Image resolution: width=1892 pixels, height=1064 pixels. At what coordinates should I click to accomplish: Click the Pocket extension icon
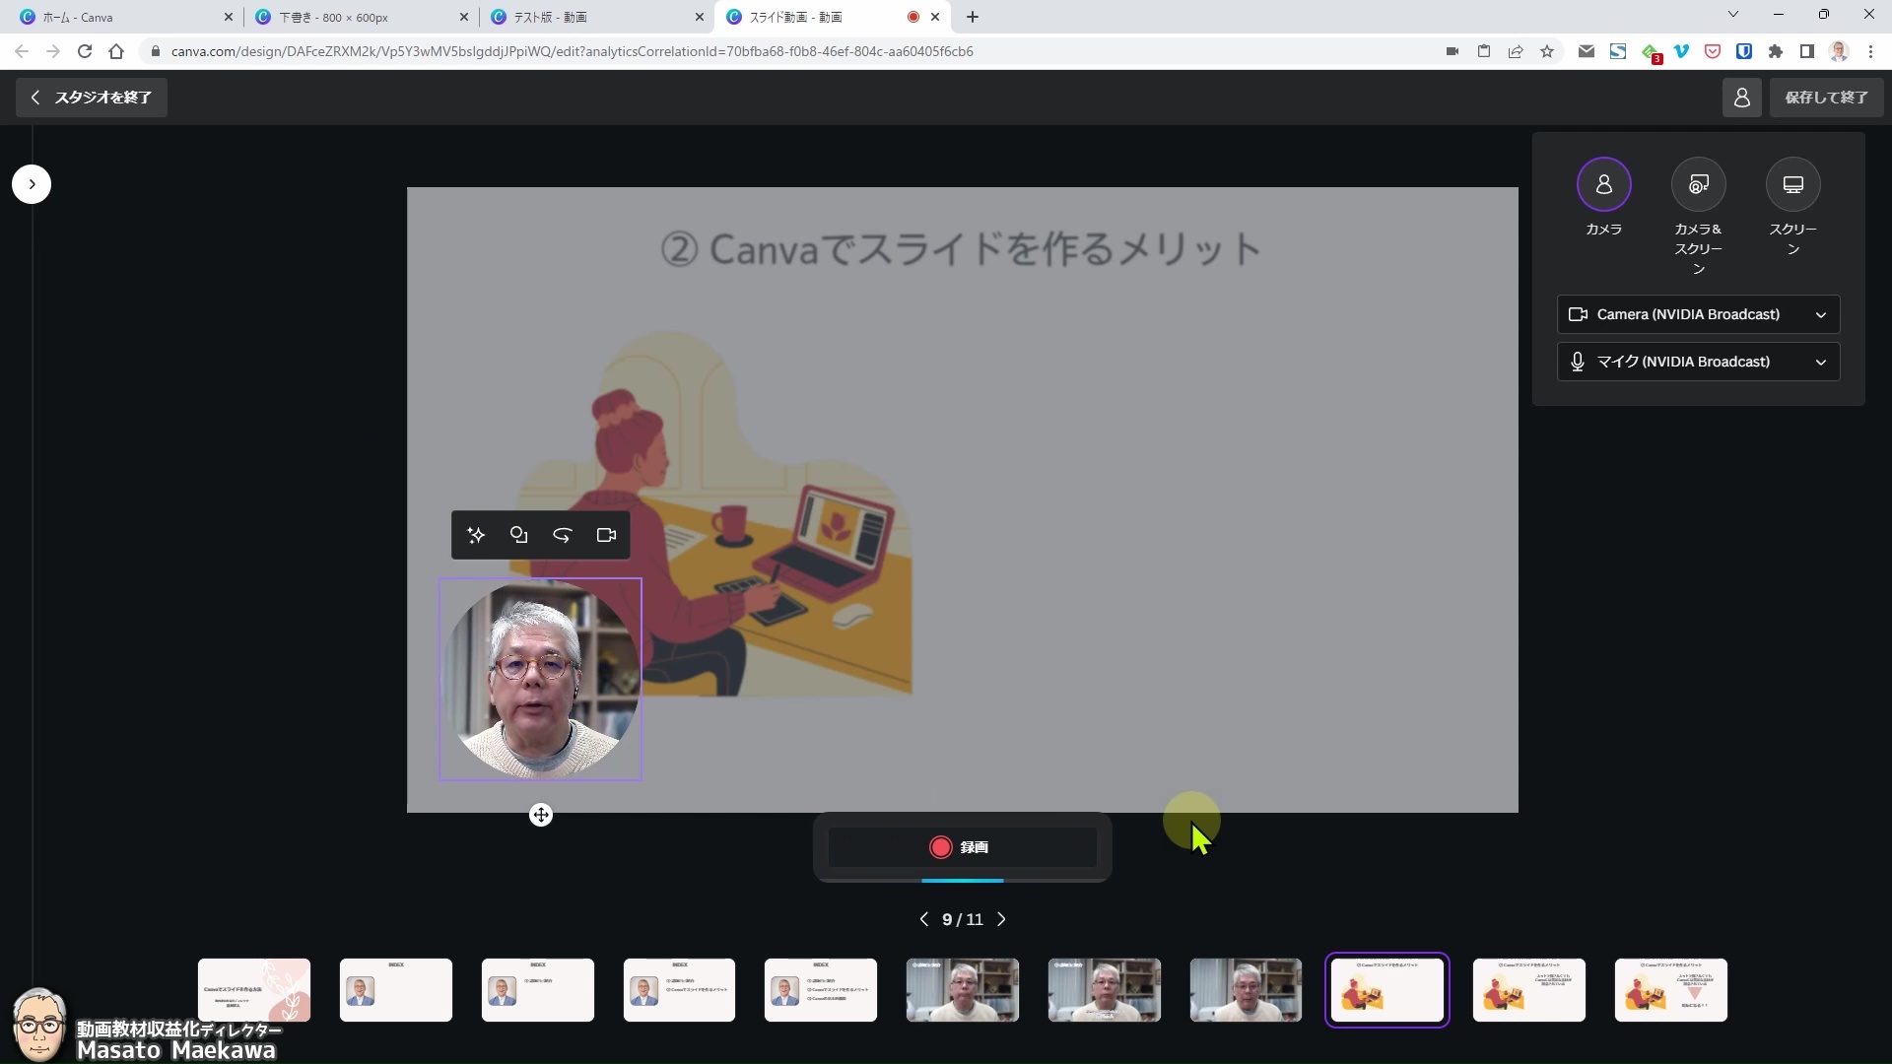pyautogui.click(x=1713, y=51)
